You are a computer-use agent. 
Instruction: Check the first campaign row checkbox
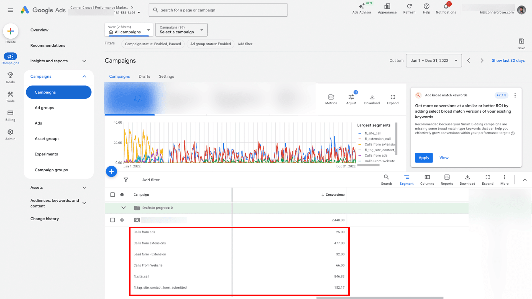[112, 220]
